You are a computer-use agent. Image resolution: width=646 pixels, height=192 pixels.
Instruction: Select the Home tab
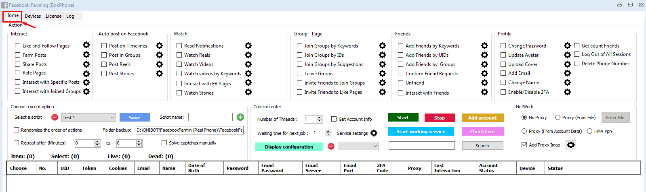pos(12,15)
